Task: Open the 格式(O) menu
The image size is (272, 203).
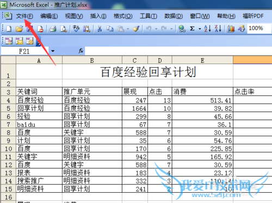Action: [123, 16]
